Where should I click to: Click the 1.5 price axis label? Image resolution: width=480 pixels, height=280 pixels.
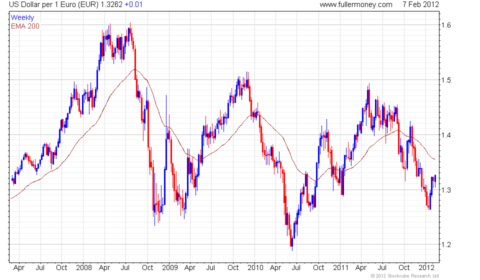click(446, 80)
